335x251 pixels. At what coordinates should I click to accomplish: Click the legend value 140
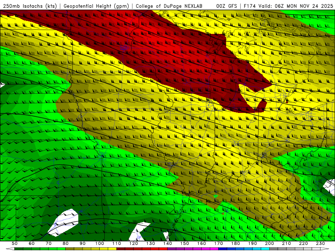coord(167,243)
